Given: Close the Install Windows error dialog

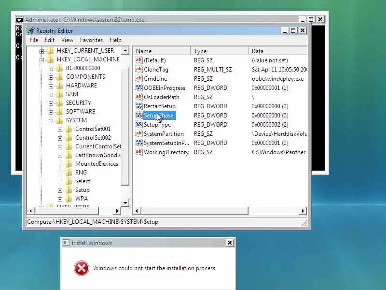Looking at the screenshot, I should pyautogui.click(x=230, y=243).
